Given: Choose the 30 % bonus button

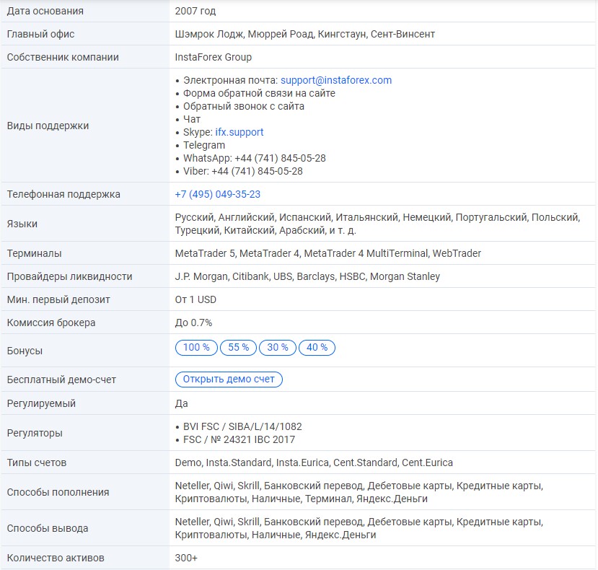Looking at the screenshot, I should 277,348.
